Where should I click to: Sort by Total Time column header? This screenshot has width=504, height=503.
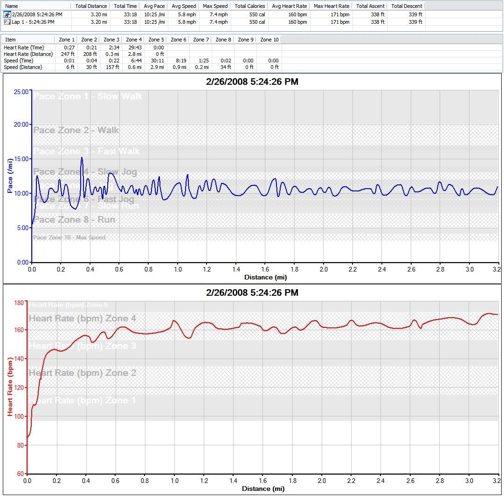125,6
